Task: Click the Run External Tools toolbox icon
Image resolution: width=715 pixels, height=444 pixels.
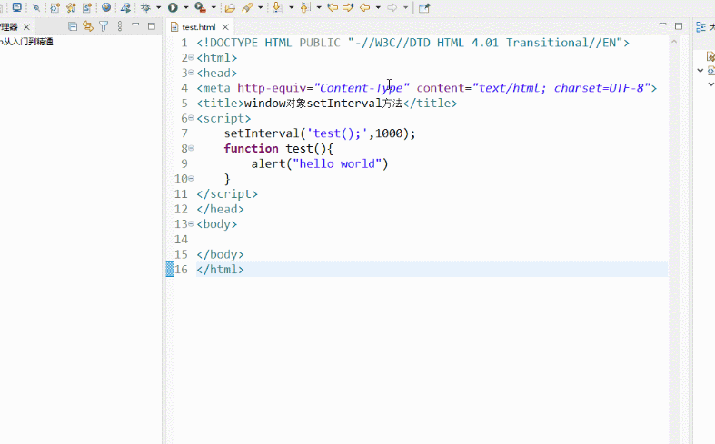Action: tap(200, 7)
